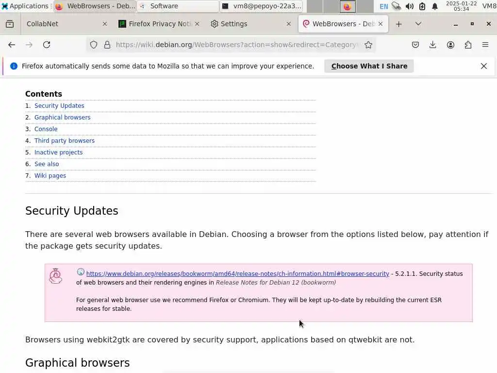
Task: Jump to Wiki pages section
Action: 50,176
